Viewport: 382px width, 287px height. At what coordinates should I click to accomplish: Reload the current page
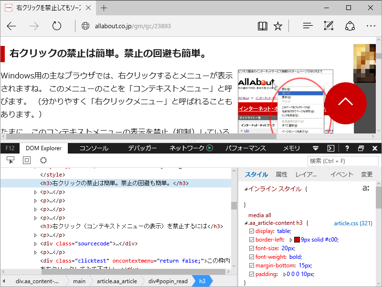(57, 26)
